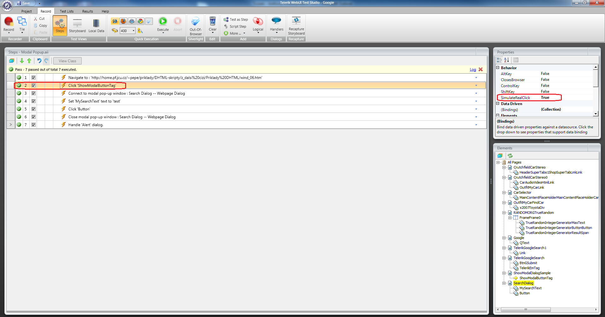Click the annotation person icon beside delay box

(140, 31)
